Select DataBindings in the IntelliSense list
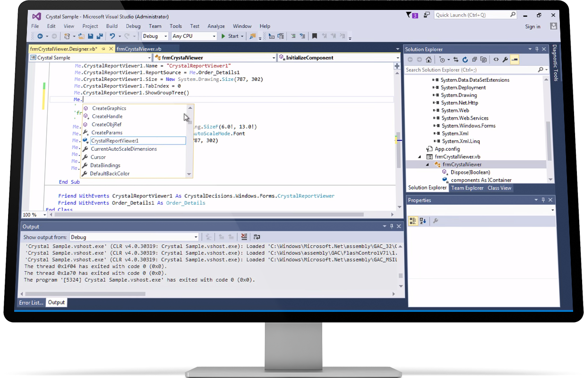The image size is (584, 378). coord(105,165)
